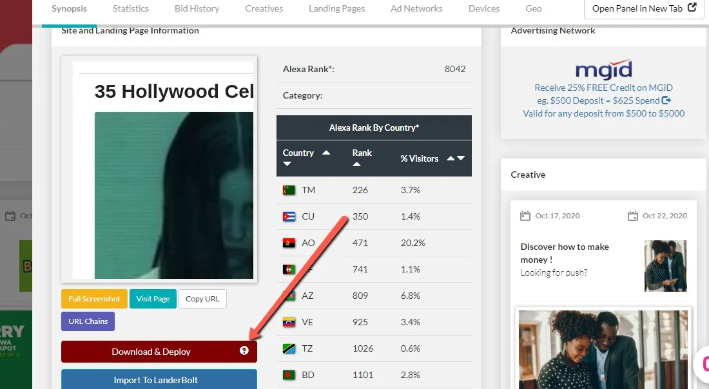Screen dimensions: 709x389
Task: Copy the landing page URL
Action: (x=202, y=299)
